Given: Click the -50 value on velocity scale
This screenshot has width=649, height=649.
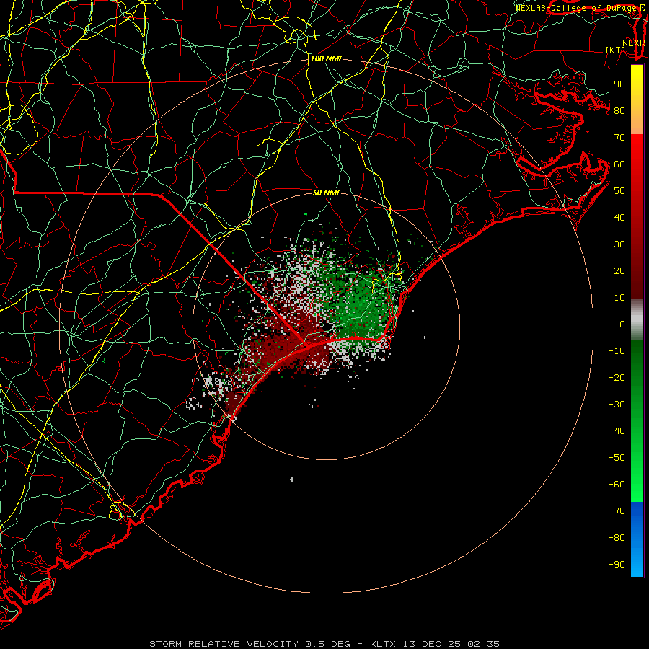Looking at the screenshot, I should [x=617, y=458].
